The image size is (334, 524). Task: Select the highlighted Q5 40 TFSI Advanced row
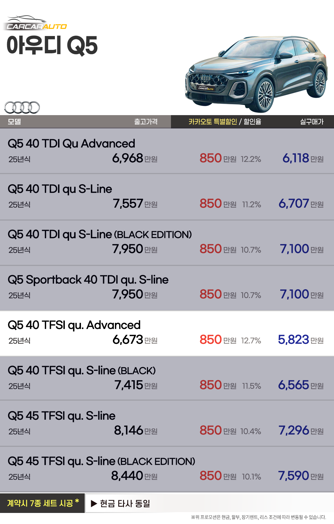click(74, 325)
